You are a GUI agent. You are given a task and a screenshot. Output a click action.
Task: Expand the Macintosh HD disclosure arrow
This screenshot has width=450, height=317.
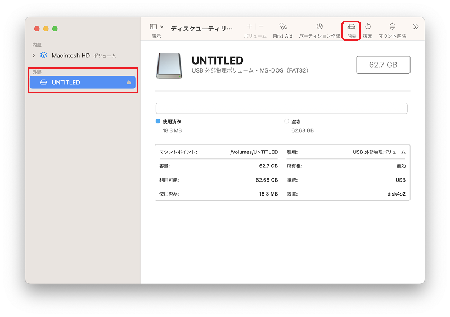point(34,56)
